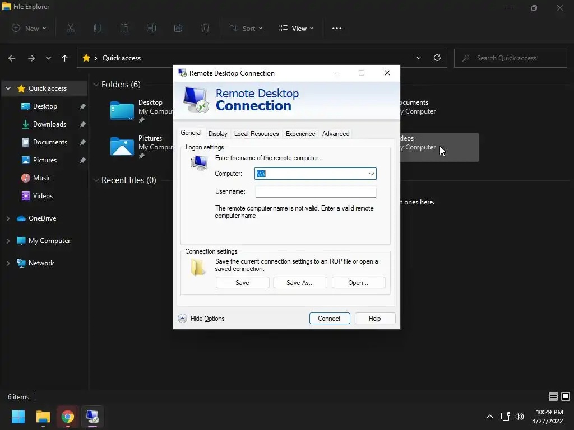Expand the My Computer tree node
The width and height of the screenshot is (574, 430).
click(8, 241)
